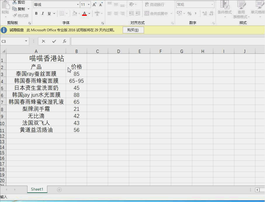Click the Copy (复制) button
The height and width of the screenshot is (202, 265).
tap(19, 9)
